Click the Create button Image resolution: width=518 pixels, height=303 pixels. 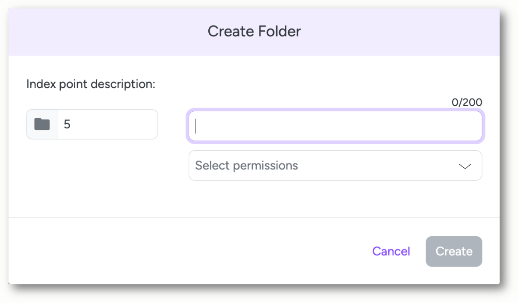click(x=454, y=251)
